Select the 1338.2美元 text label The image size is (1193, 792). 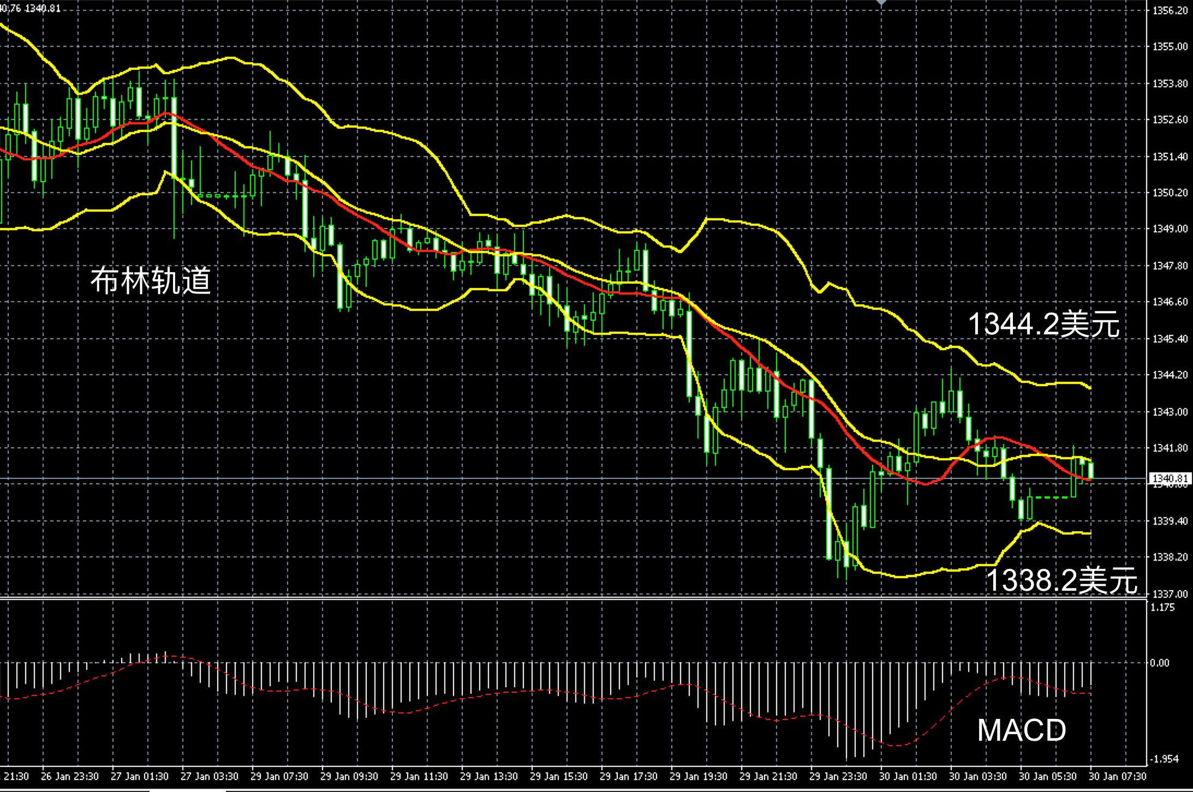pyautogui.click(x=1061, y=579)
